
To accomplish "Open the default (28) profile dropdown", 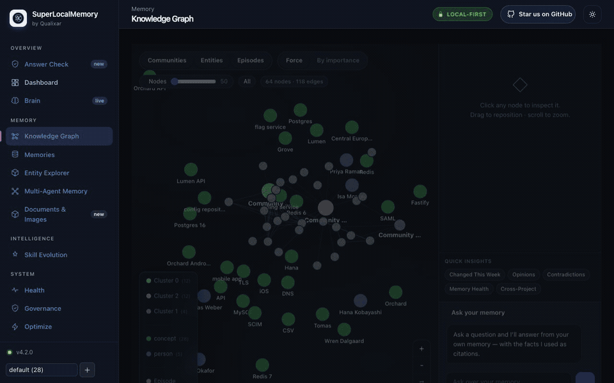I will pyautogui.click(x=42, y=370).
